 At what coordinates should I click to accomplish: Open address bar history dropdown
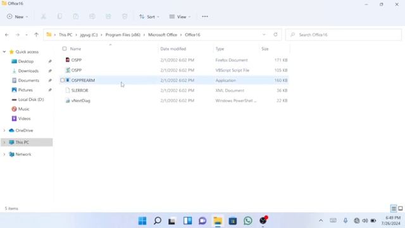(264, 34)
